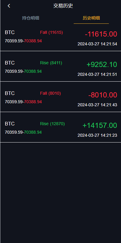Viewport: 121px width, 243px height.
Task: Click the 14:21:54 timestamp
Action: (x=97, y=44)
